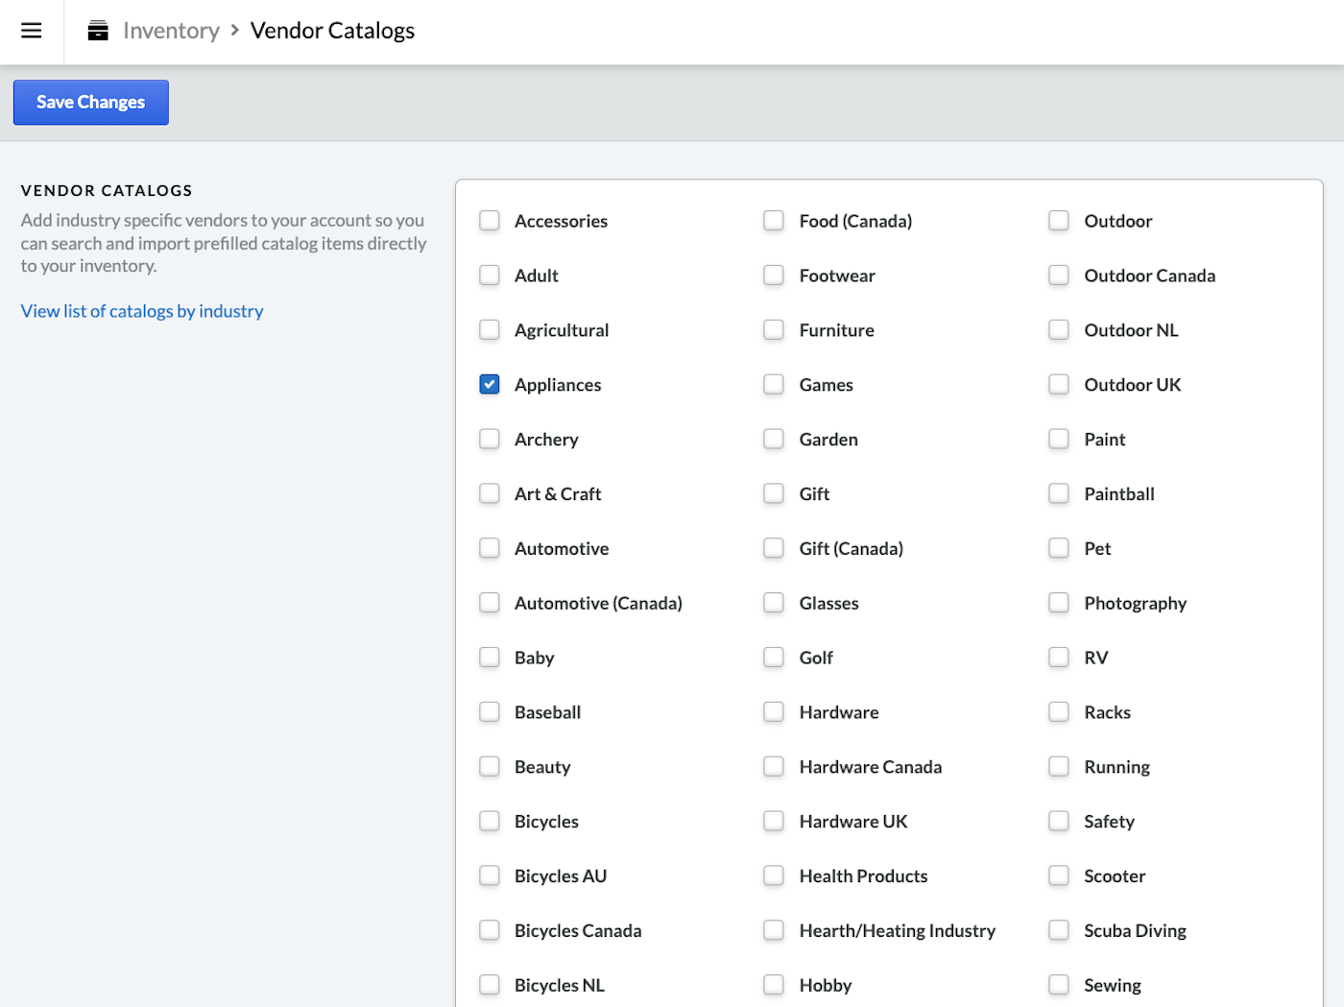Image resolution: width=1344 pixels, height=1007 pixels.
Task: View list of catalogs by industry
Action: point(141,311)
